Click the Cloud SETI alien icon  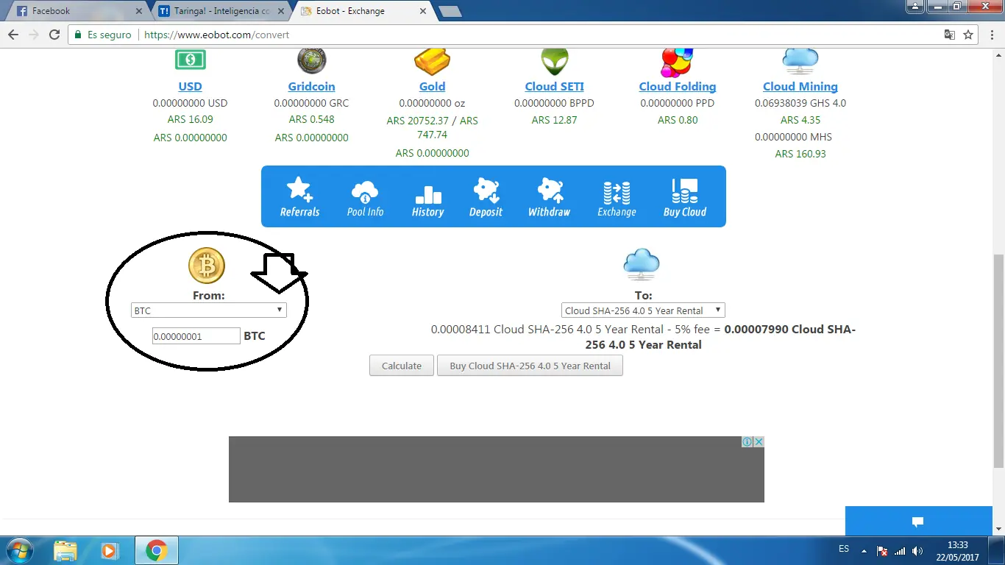(x=555, y=62)
